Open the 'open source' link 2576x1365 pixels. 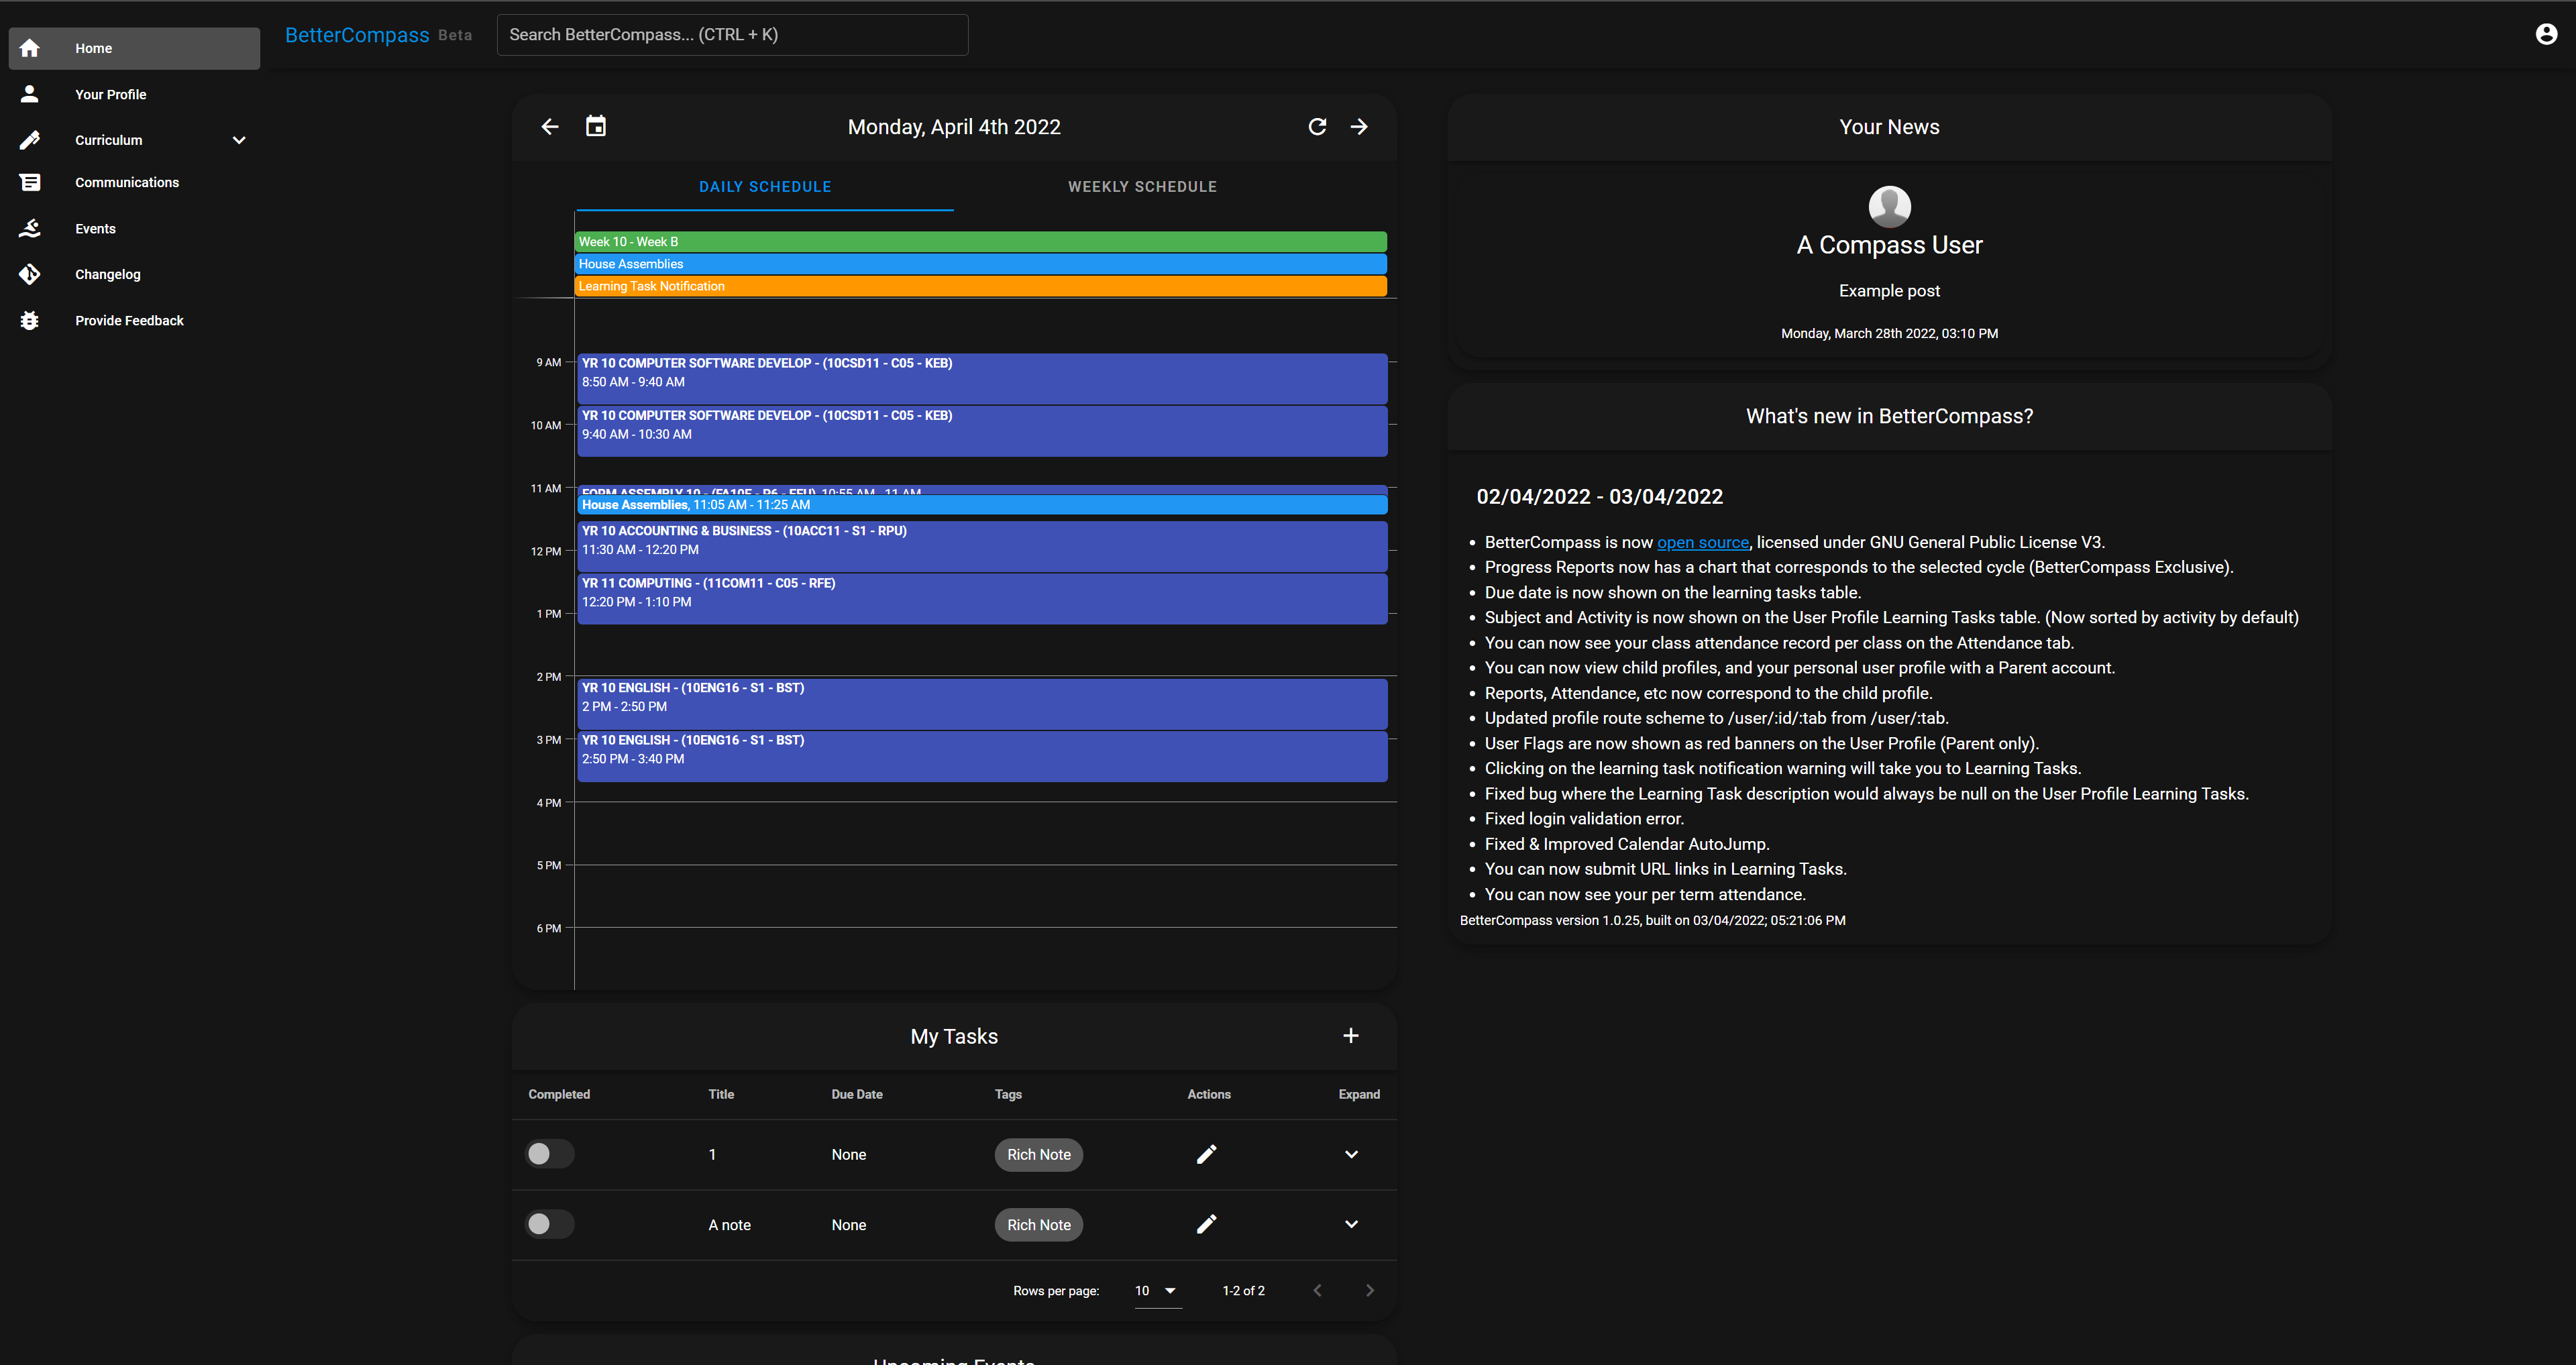click(1702, 542)
